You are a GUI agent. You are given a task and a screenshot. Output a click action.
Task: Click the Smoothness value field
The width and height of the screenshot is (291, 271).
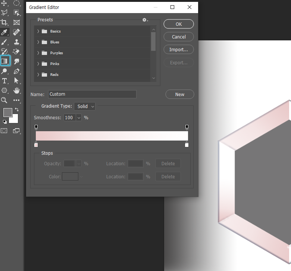(70, 118)
